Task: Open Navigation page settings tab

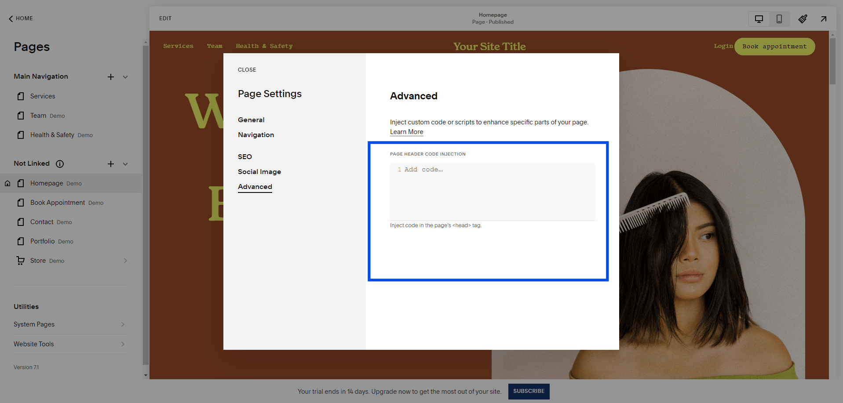Action: tap(256, 135)
